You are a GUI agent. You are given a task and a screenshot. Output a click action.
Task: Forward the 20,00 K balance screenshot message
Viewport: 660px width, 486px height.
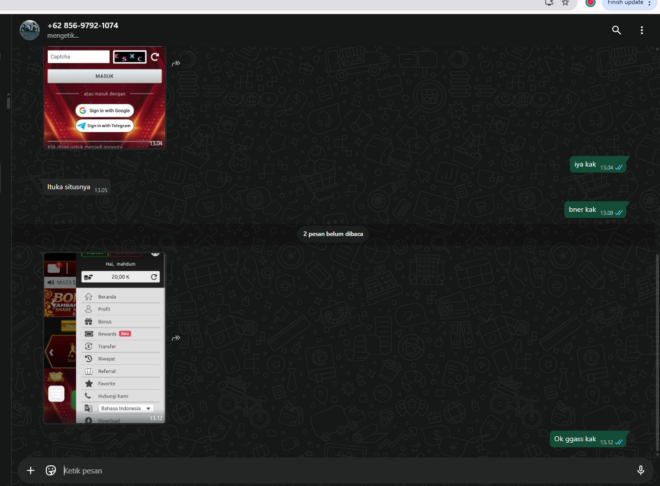(x=176, y=338)
